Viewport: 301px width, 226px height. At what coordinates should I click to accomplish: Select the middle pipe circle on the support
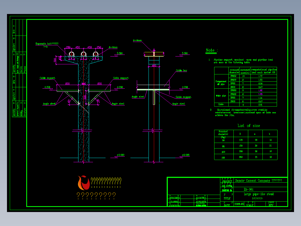(x=83, y=55)
